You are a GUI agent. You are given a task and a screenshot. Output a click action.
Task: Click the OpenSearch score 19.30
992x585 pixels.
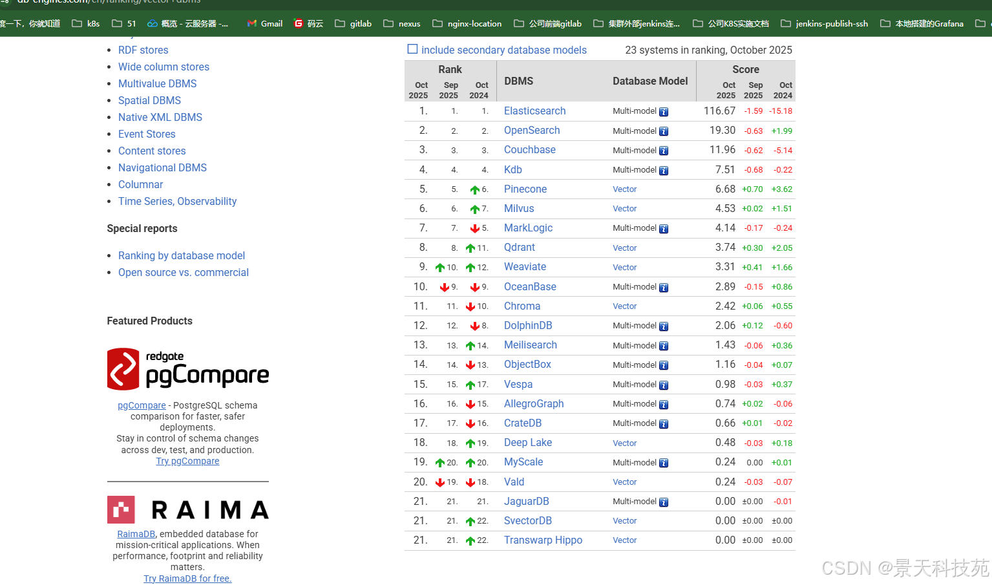[x=723, y=130]
